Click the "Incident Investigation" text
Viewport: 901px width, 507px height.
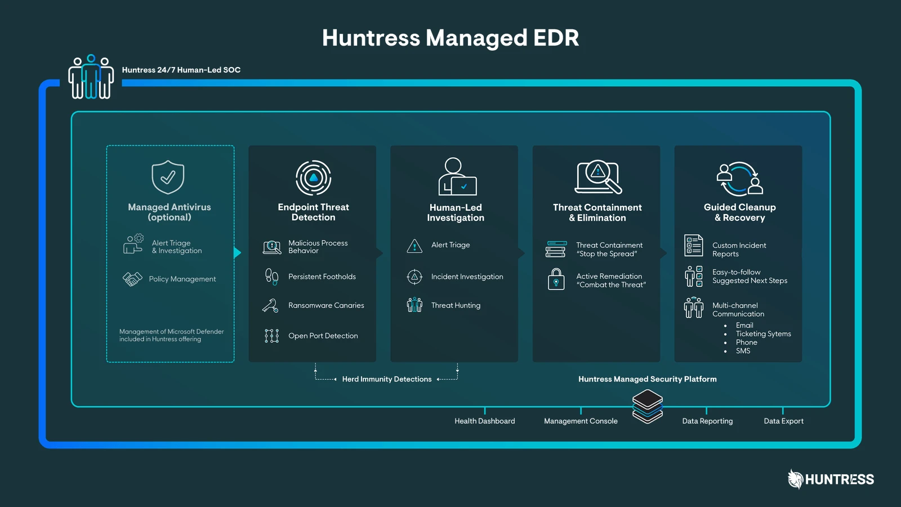tap(467, 277)
